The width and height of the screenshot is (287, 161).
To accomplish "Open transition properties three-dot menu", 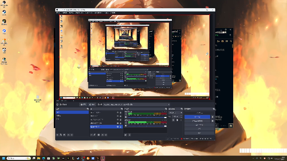I will point(181,120).
